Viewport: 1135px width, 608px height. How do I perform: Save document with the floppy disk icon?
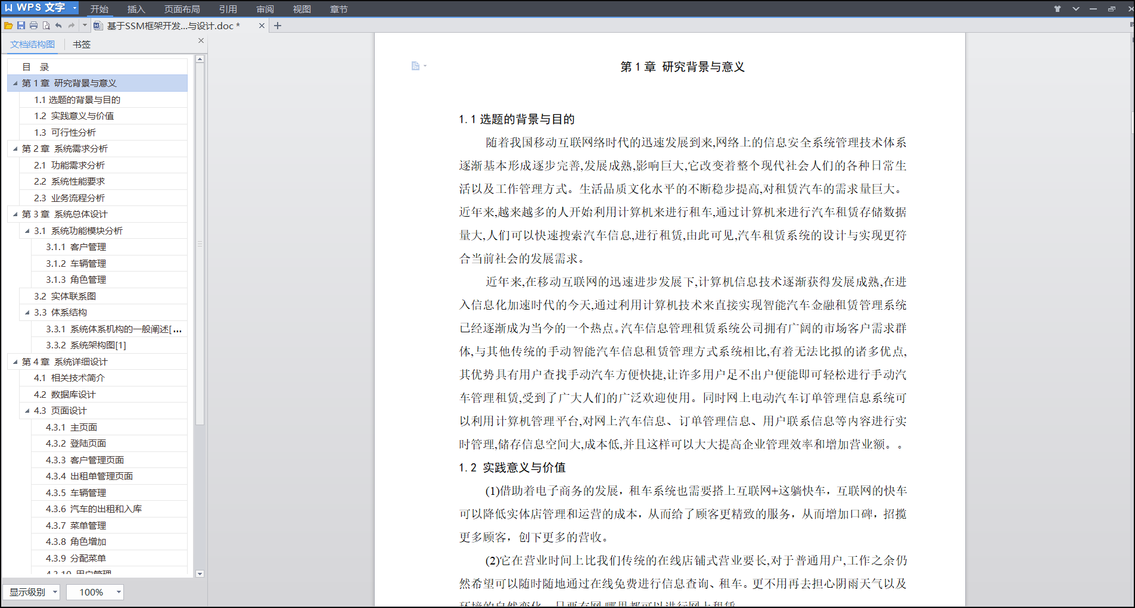click(21, 26)
